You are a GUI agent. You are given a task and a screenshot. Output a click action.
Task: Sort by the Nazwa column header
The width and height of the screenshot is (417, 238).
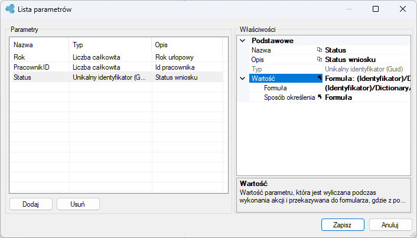(x=40, y=45)
